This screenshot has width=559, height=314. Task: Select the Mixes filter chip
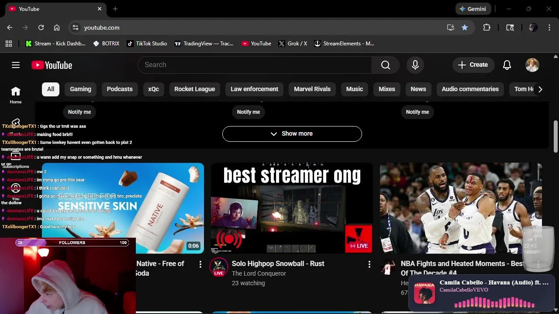387,89
